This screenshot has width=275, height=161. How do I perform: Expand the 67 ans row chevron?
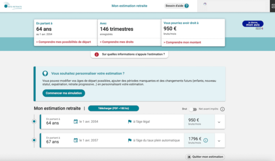tap(219, 141)
